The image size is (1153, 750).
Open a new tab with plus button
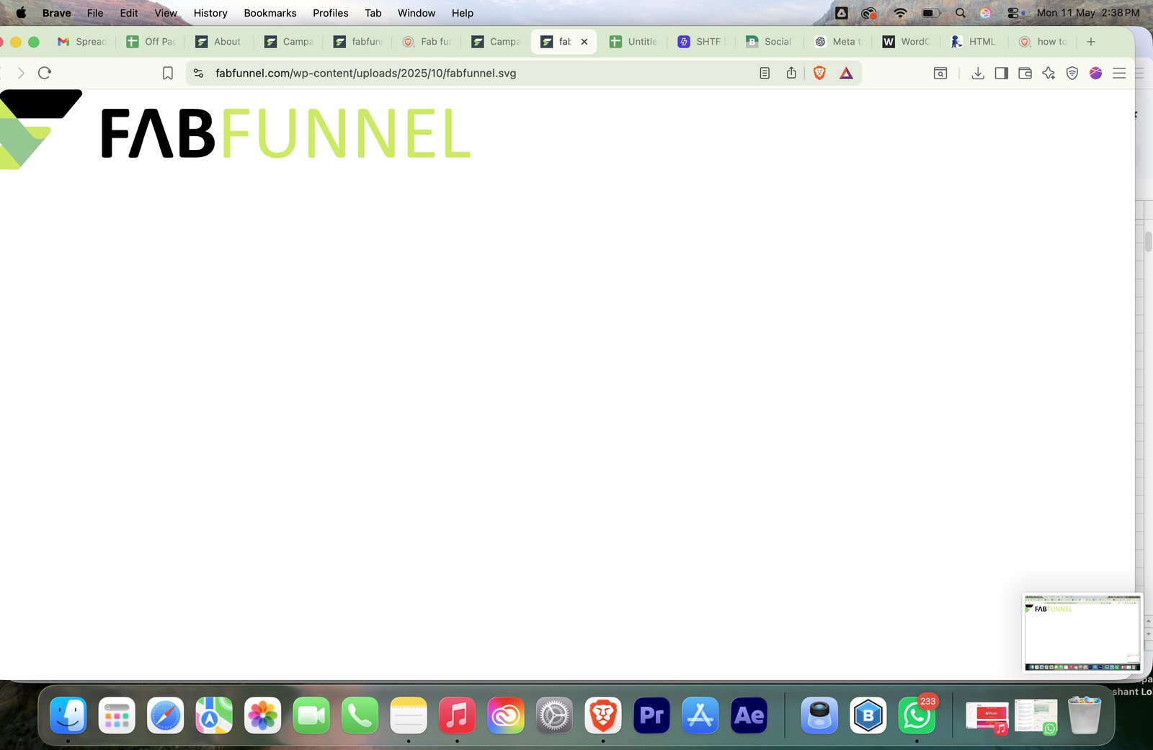1091,42
